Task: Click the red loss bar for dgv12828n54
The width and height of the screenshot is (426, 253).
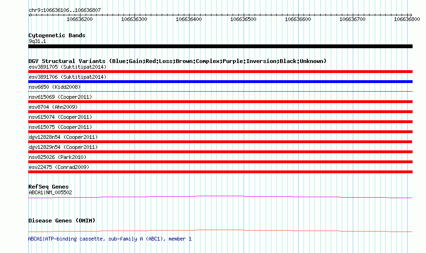Action: [220, 142]
